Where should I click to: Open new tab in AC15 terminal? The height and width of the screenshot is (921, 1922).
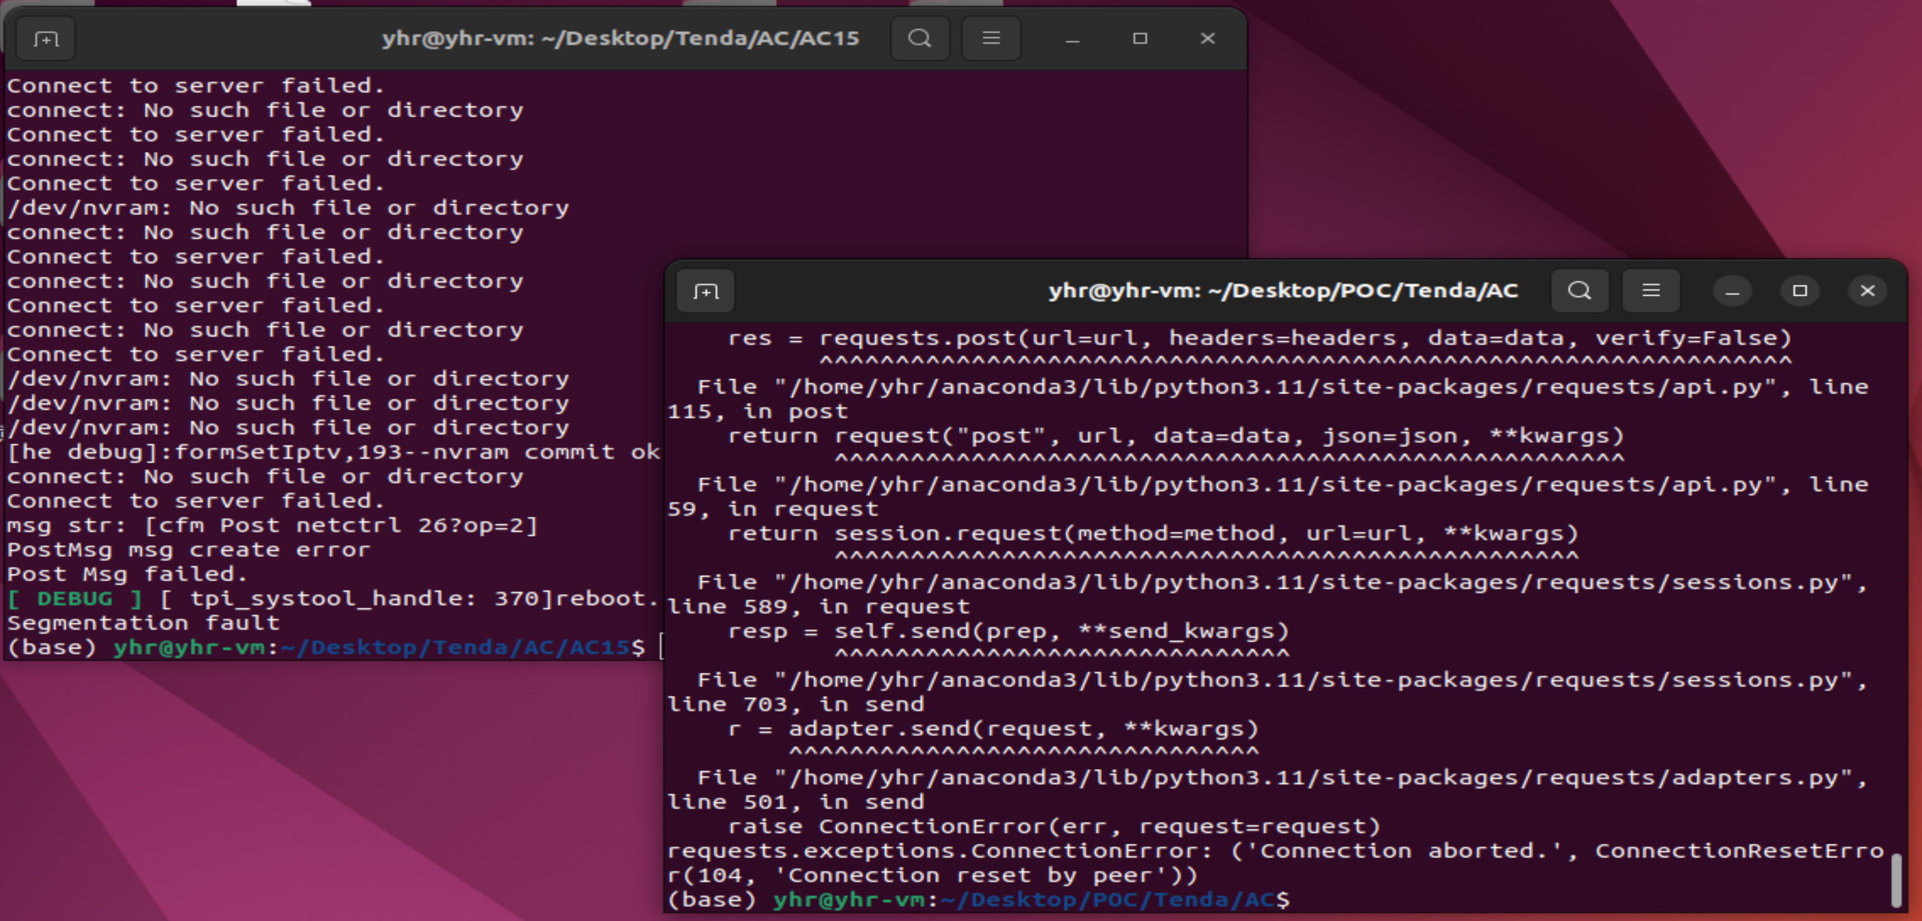(x=46, y=39)
